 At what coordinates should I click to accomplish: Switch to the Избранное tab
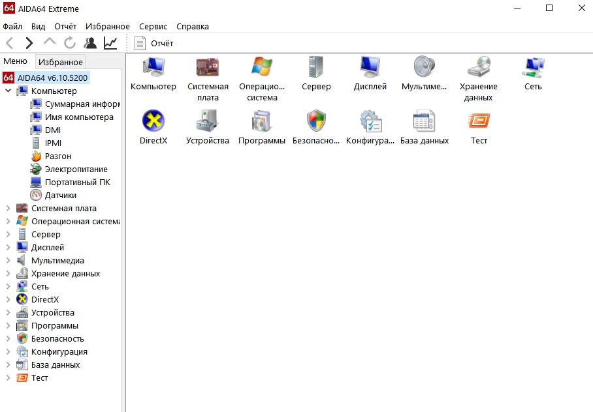[60, 62]
